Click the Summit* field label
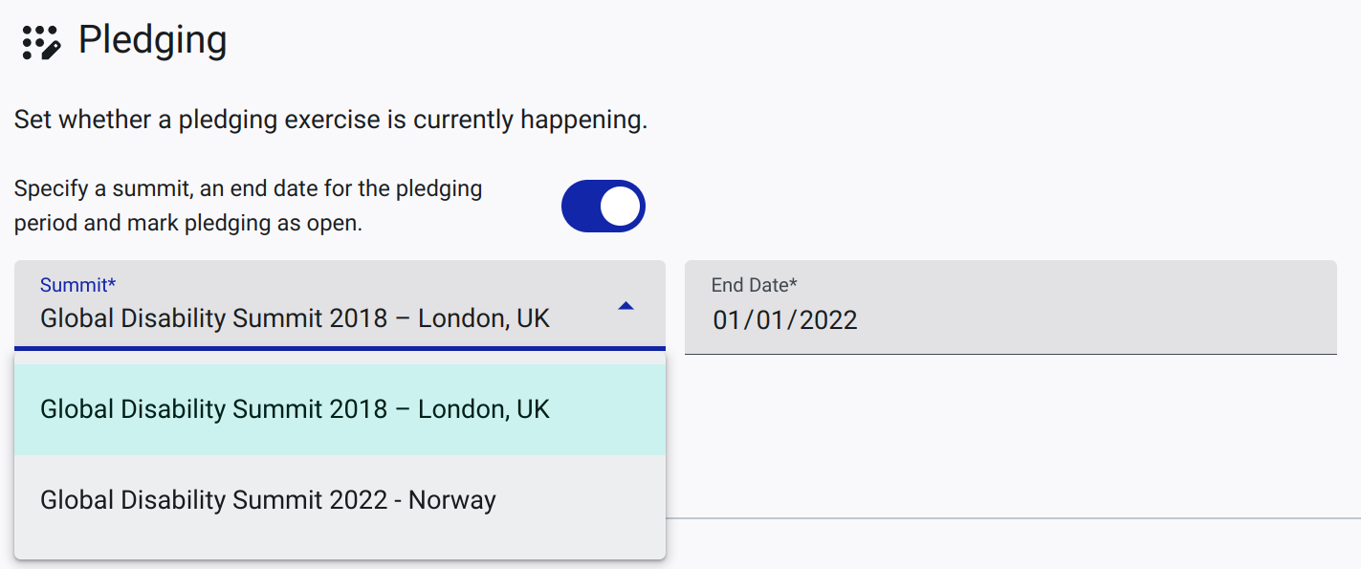 (77, 284)
